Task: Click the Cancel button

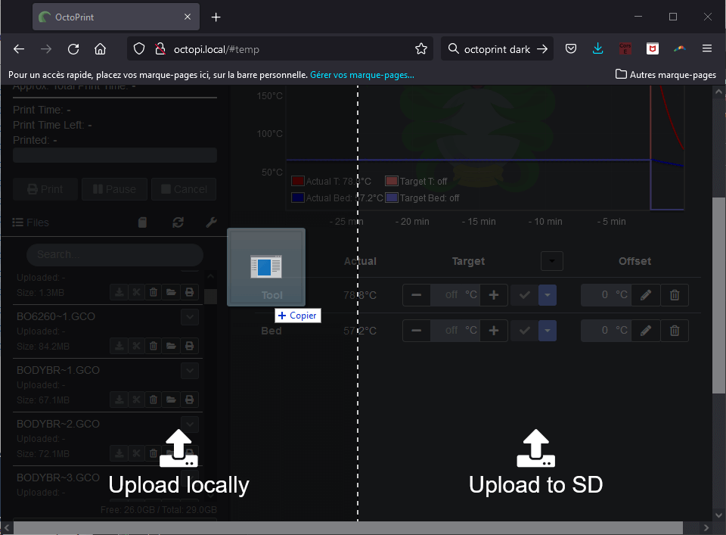Action: 184,189
